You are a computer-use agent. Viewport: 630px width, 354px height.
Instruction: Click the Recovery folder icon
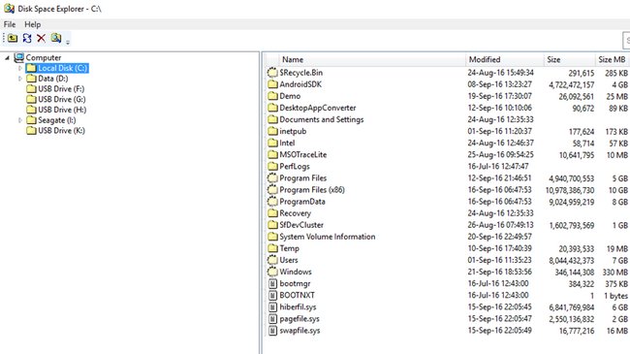(272, 213)
